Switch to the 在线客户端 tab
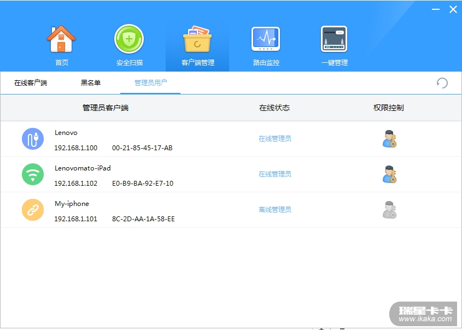The width and height of the screenshot is (462, 330). 31,83
